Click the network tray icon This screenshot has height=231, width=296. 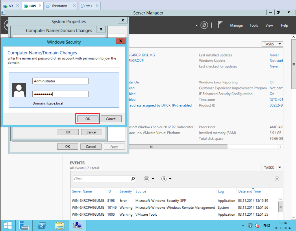tap(250, 225)
